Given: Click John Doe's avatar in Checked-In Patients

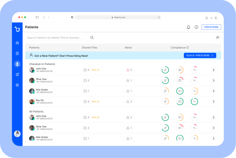Looking at the screenshot, I should (x=32, y=70).
